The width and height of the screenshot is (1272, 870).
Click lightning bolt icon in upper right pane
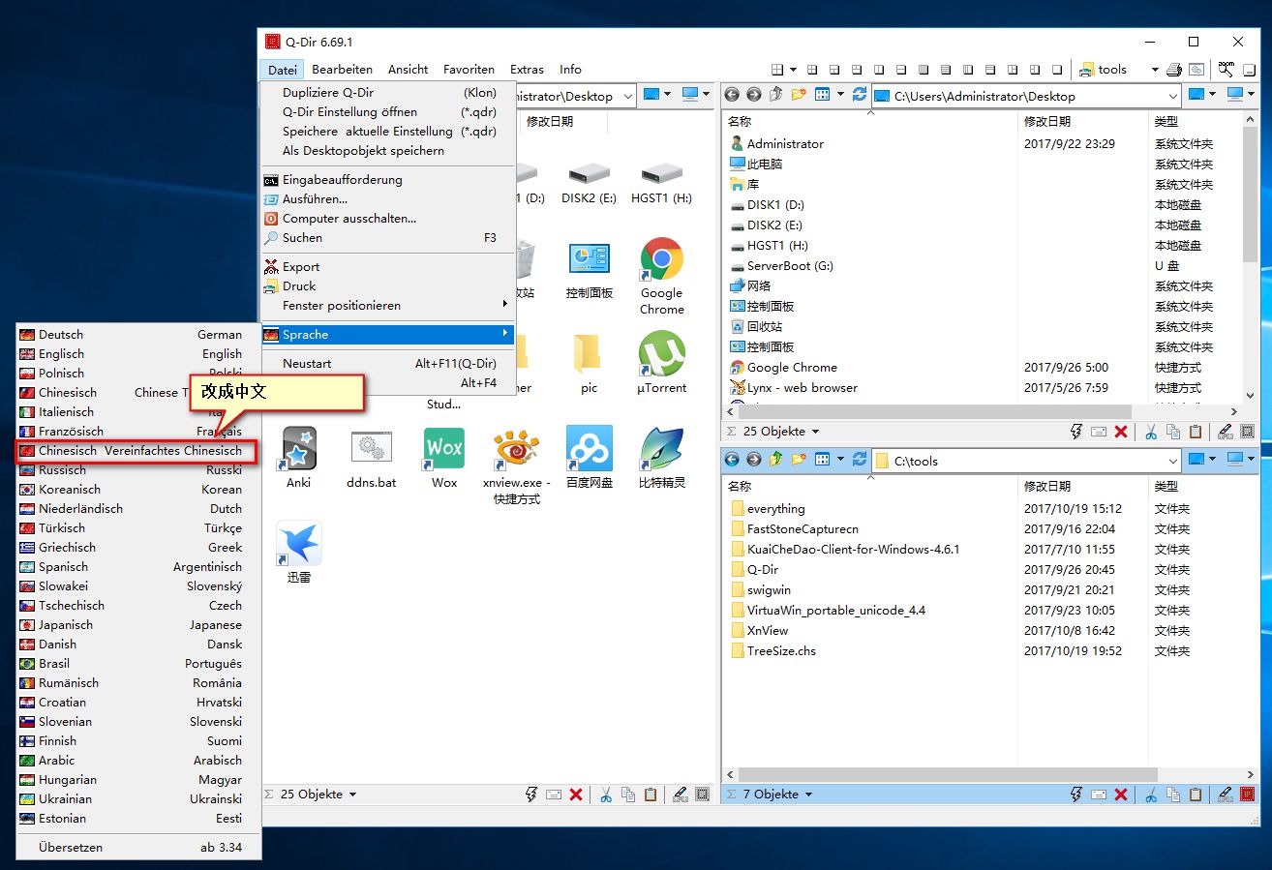pos(1076,432)
